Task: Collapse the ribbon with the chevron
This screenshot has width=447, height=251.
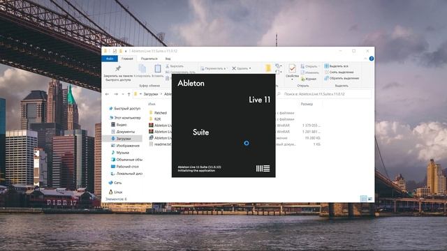Action: pyautogui.click(x=365, y=59)
